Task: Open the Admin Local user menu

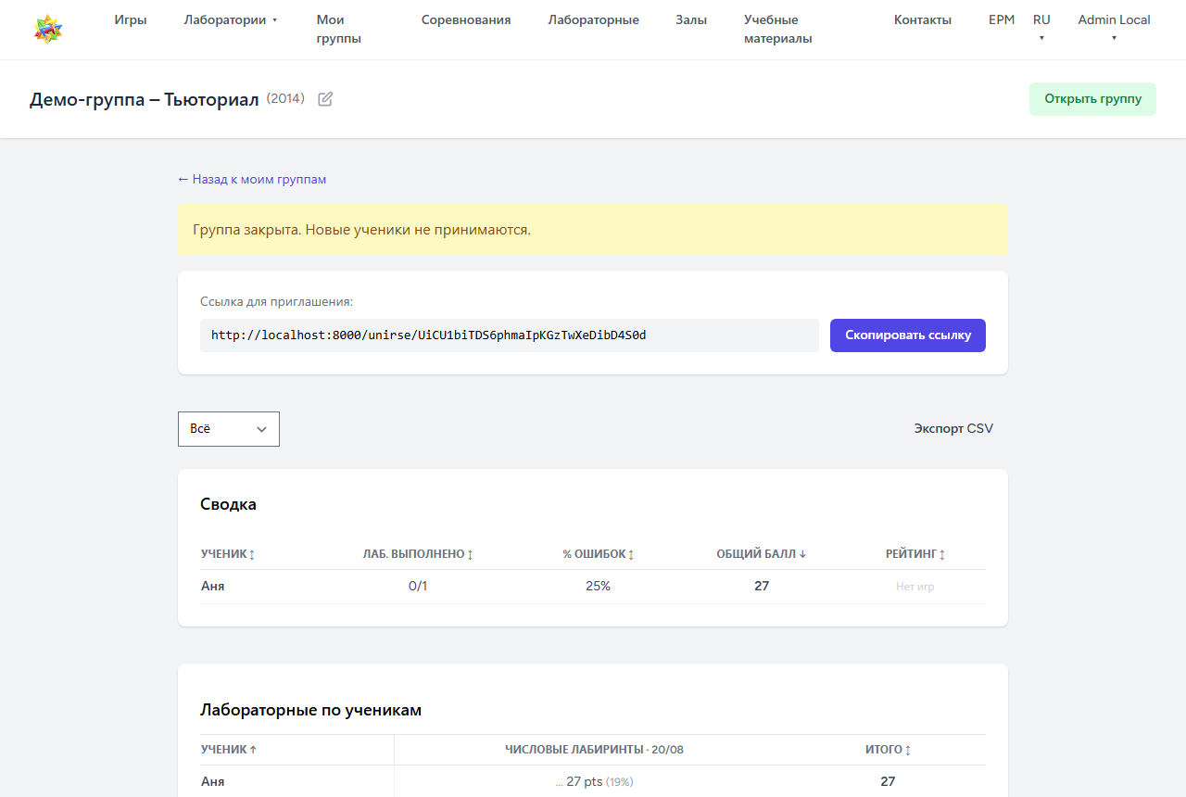Action: [x=1114, y=29]
